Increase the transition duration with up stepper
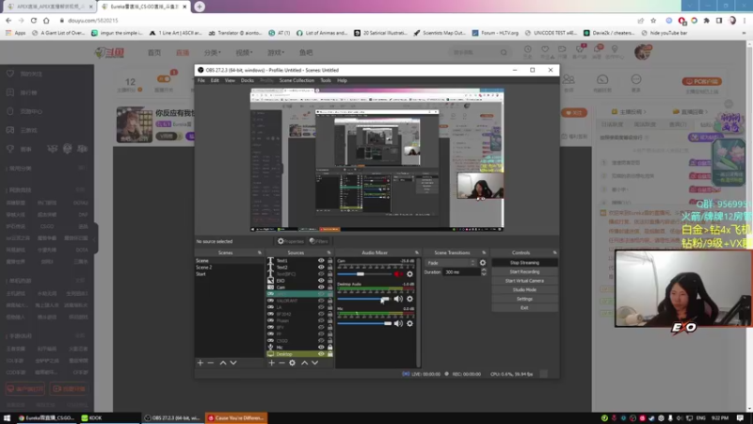Viewport: 753px width, 424px height. click(484, 270)
